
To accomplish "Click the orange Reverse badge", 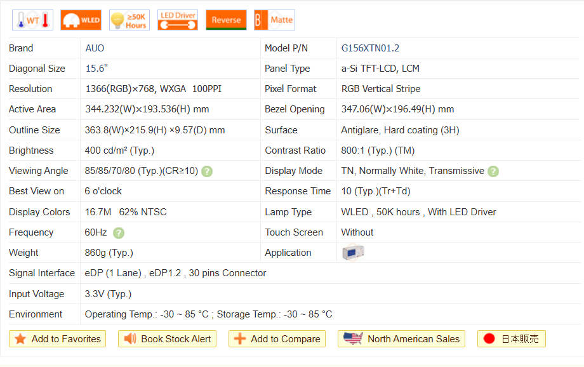I will coord(226,20).
